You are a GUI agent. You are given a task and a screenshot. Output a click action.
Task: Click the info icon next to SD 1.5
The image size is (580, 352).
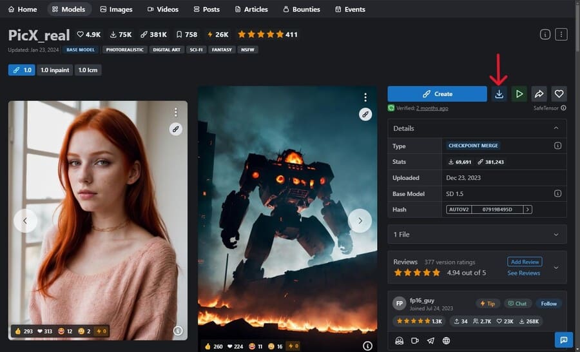pos(557,193)
